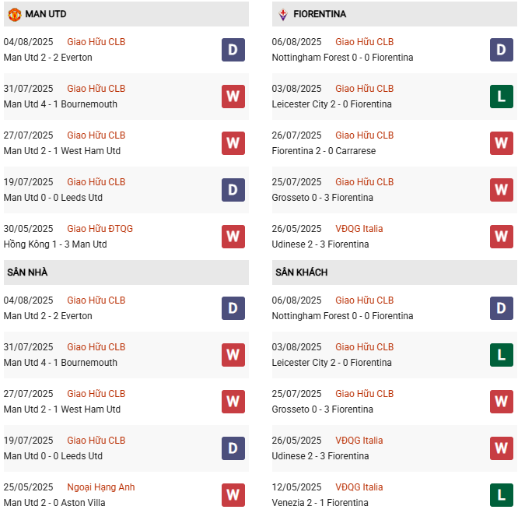Open the Fiorentina 2 - 0 Carrarese result
This screenshot has height=513, width=518.
(x=324, y=151)
